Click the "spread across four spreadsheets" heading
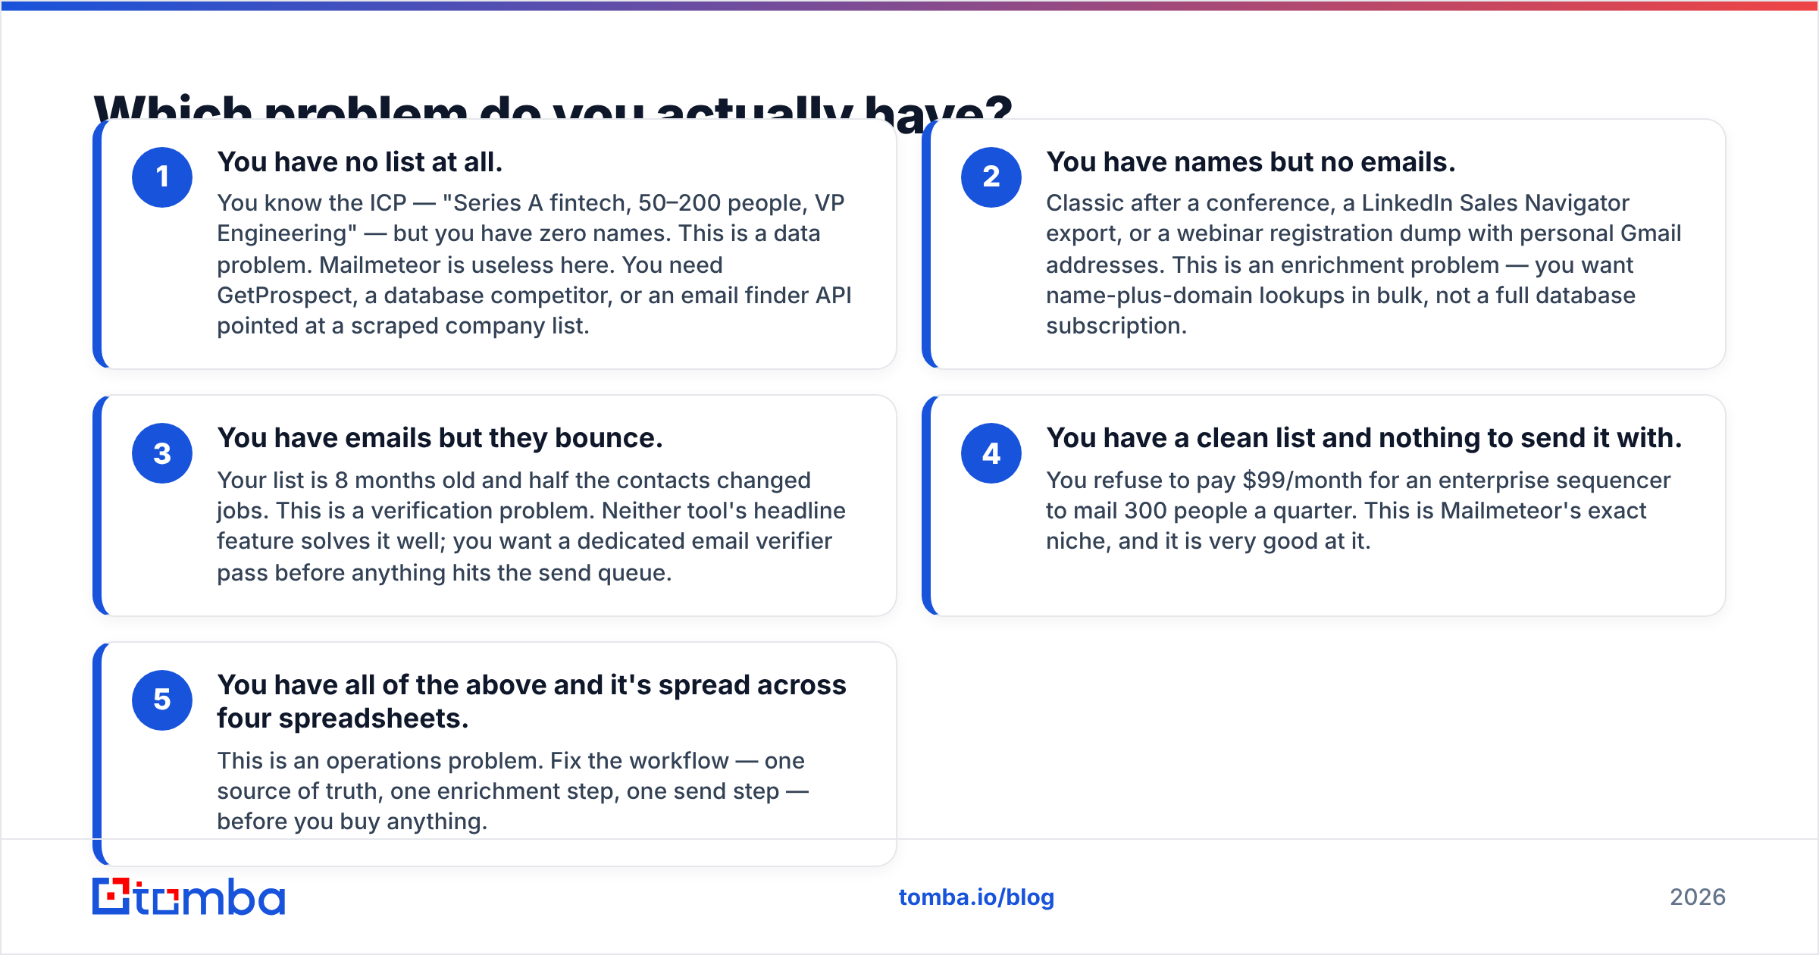This screenshot has width=1819, height=955. (532, 701)
